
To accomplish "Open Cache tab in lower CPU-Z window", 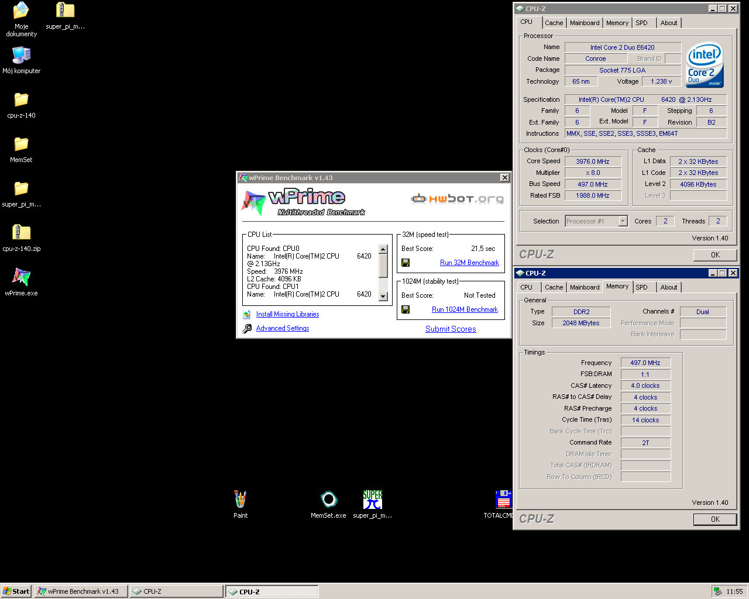I will point(554,287).
